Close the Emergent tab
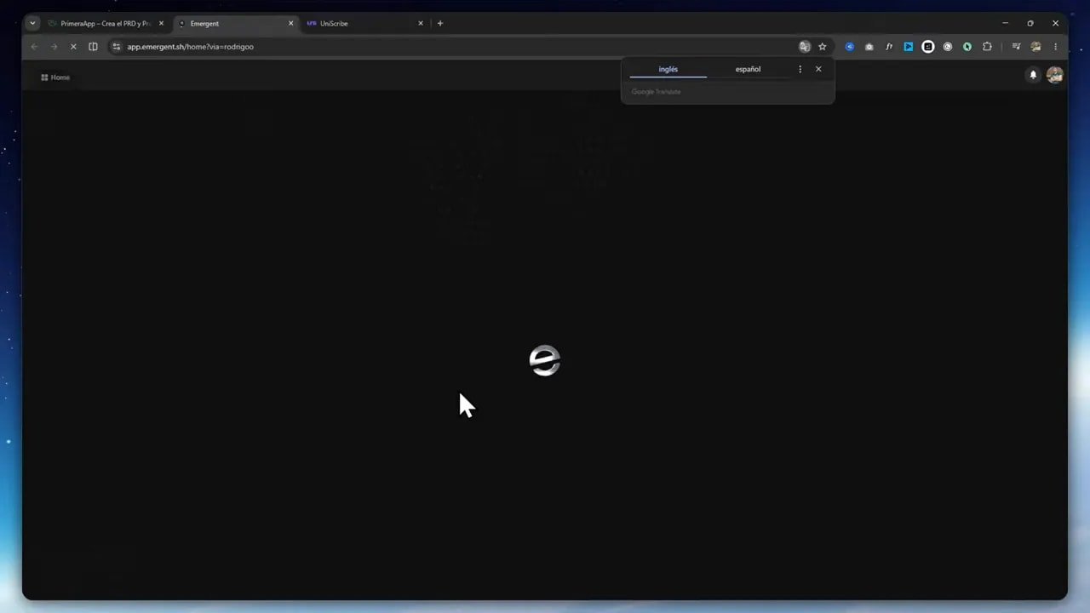Screen dimensions: 1090x613 pyautogui.click(x=290, y=24)
